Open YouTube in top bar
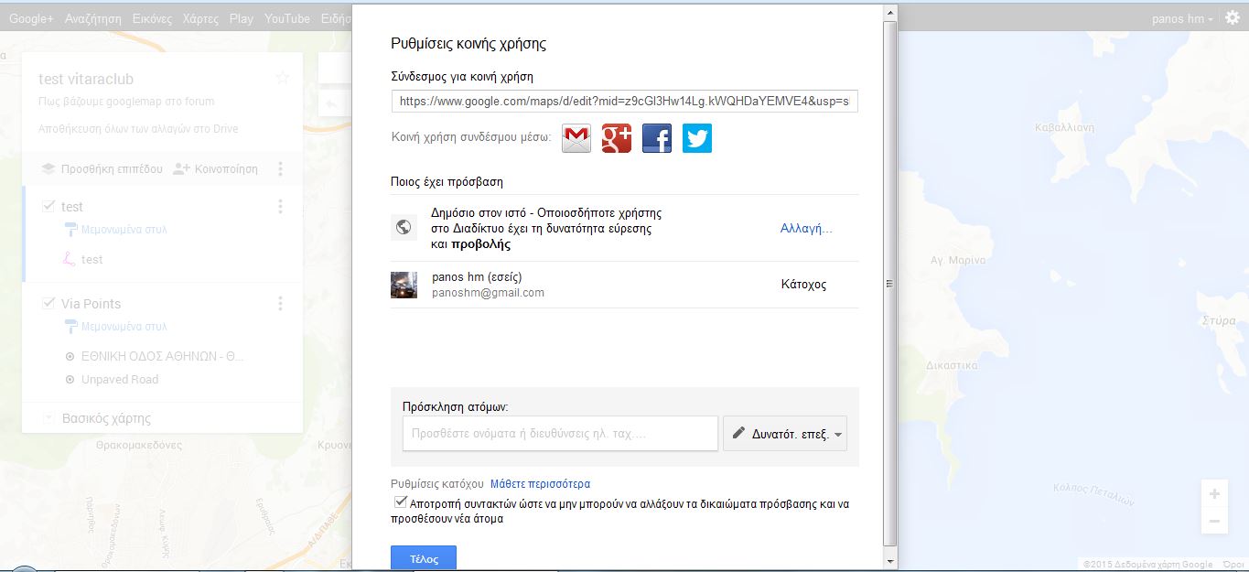 [287, 18]
